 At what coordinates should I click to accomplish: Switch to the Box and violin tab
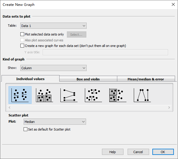(88, 79)
